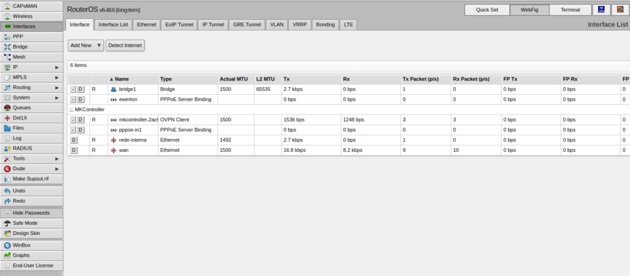Screen dimensions: 630x276
Task: Click Make Supout.rif in the sidebar
Action: [31, 179]
